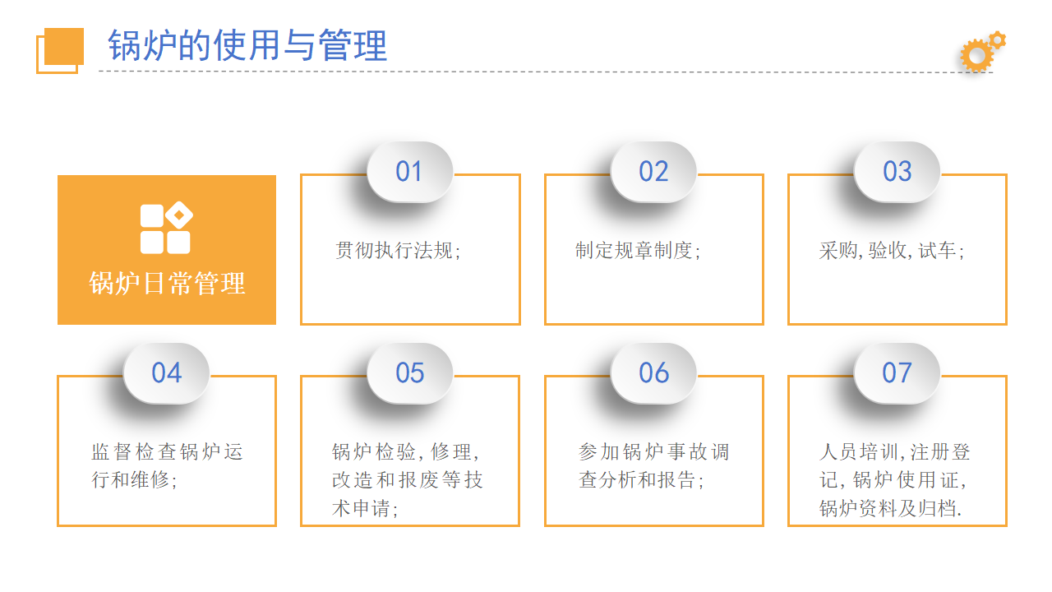Click the 01 number badge
Screen dimensions: 1052x592
point(409,172)
